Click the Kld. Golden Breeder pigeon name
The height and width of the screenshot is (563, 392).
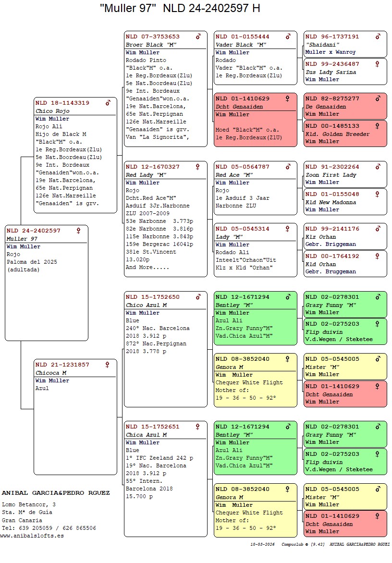337,134
